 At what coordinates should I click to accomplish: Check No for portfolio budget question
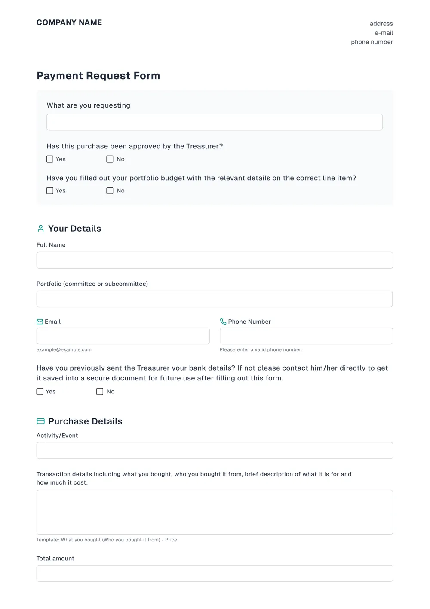(x=110, y=190)
